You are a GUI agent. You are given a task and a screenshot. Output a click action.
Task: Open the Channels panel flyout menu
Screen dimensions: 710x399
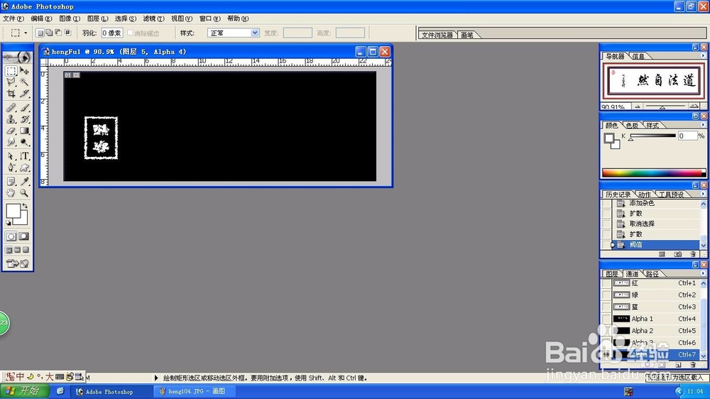703,273
